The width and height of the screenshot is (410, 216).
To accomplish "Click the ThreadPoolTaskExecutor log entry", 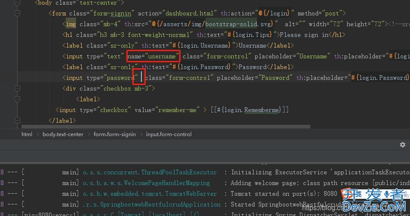I will point(150,172).
